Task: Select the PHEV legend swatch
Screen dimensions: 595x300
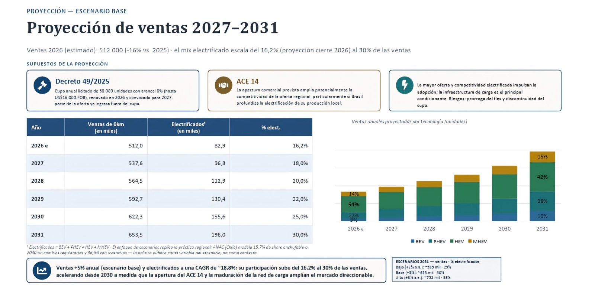Action: pyautogui.click(x=430, y=241)
